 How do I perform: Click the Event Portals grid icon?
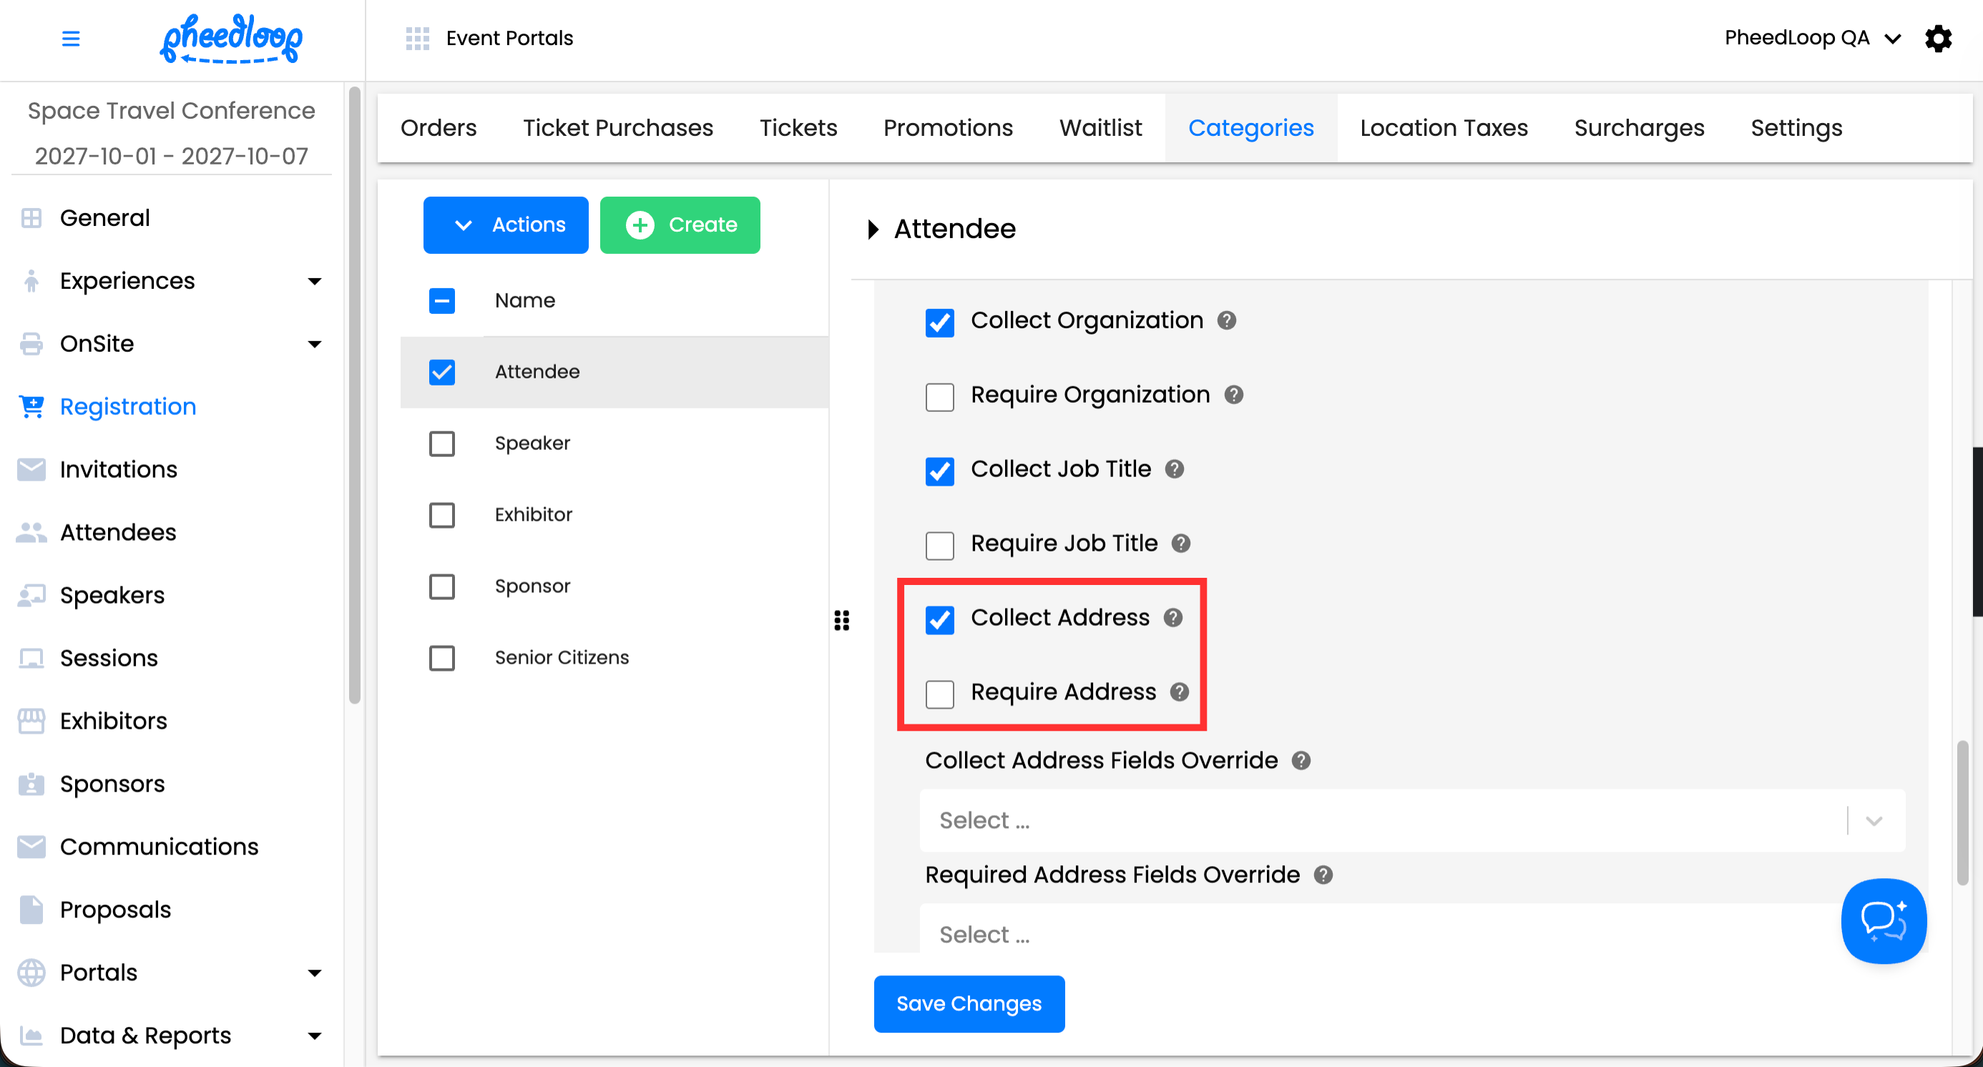(x=417, y=38)
